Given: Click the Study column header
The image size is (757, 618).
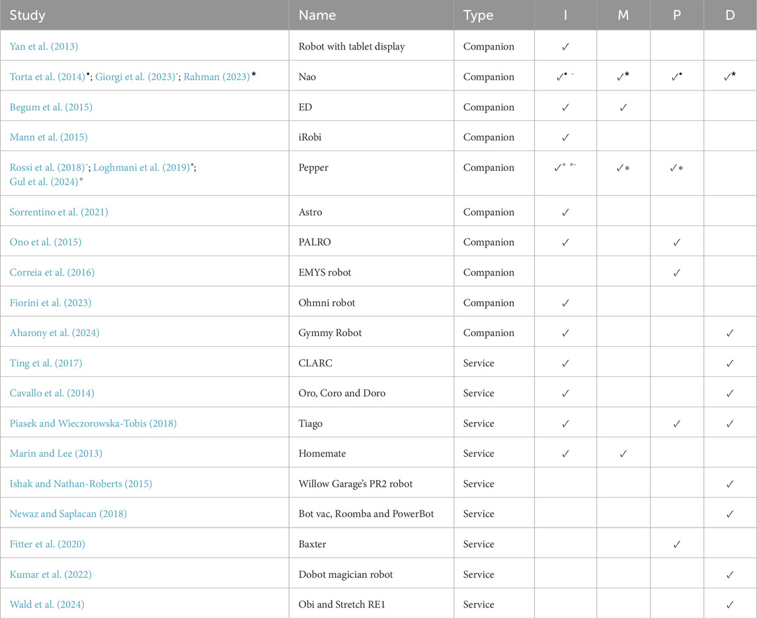Looking at the screenshot, I should (x=27, y=15).
